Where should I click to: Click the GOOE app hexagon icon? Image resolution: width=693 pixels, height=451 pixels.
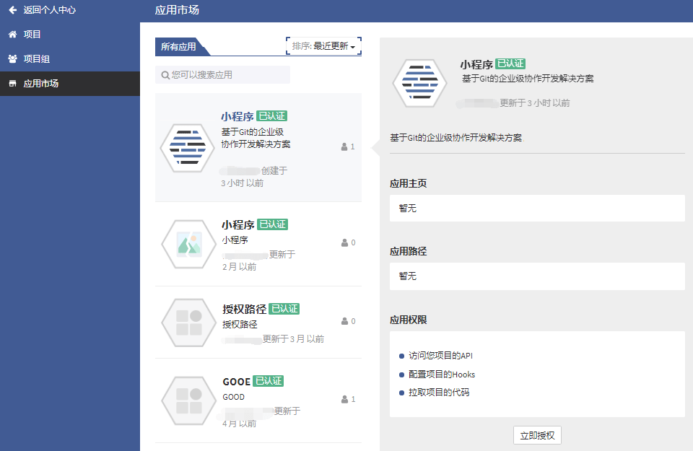(x=188, y=400)
